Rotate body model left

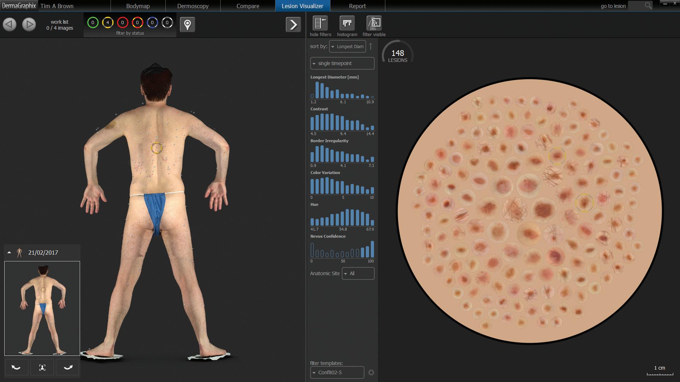click(x=16, y=367)
